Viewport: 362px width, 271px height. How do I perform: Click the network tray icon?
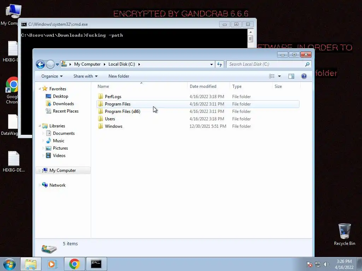coord(318,264)
